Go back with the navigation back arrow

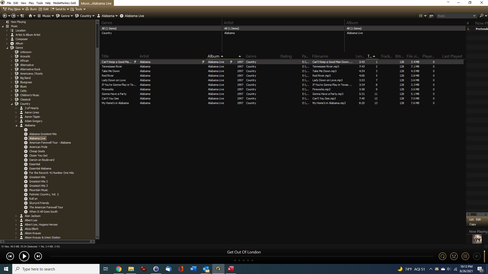point(5,16)
